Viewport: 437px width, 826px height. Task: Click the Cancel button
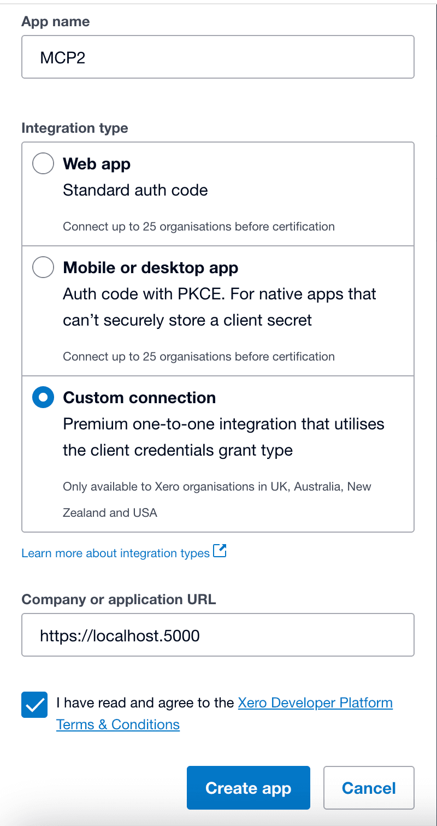tap(369, 788)
